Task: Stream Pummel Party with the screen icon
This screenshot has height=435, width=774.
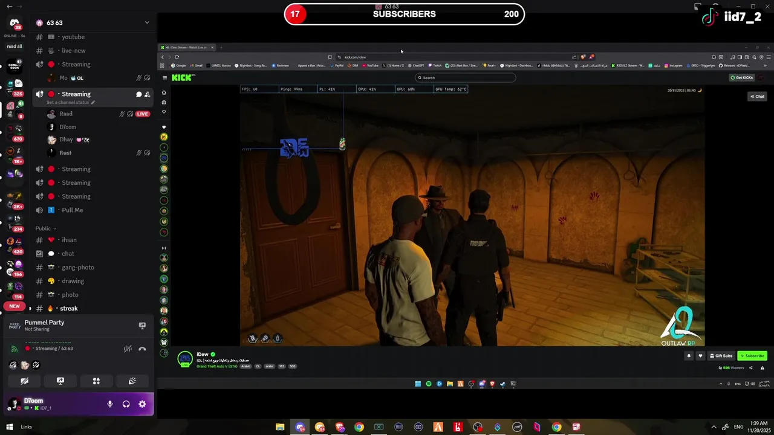Action: (x=142, y=325)
